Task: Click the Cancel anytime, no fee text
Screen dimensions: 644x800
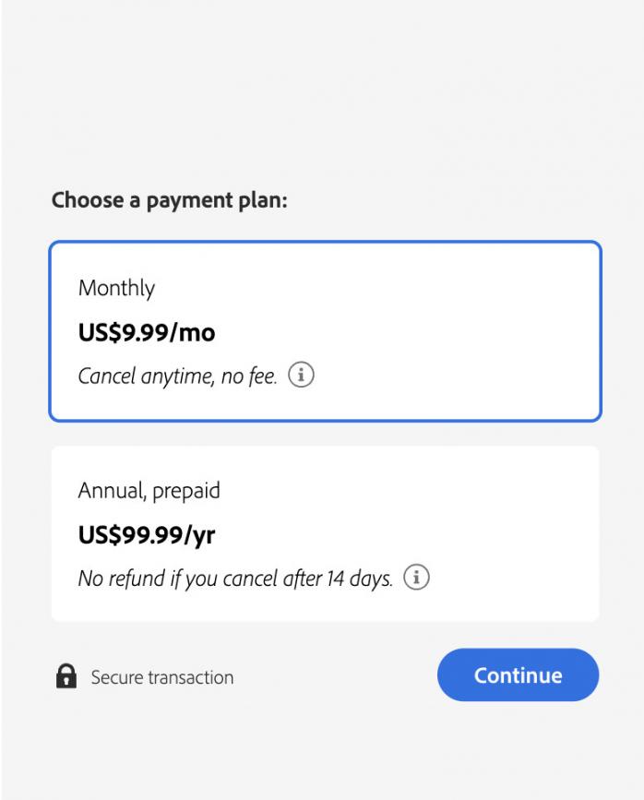Action: point(177,376)
